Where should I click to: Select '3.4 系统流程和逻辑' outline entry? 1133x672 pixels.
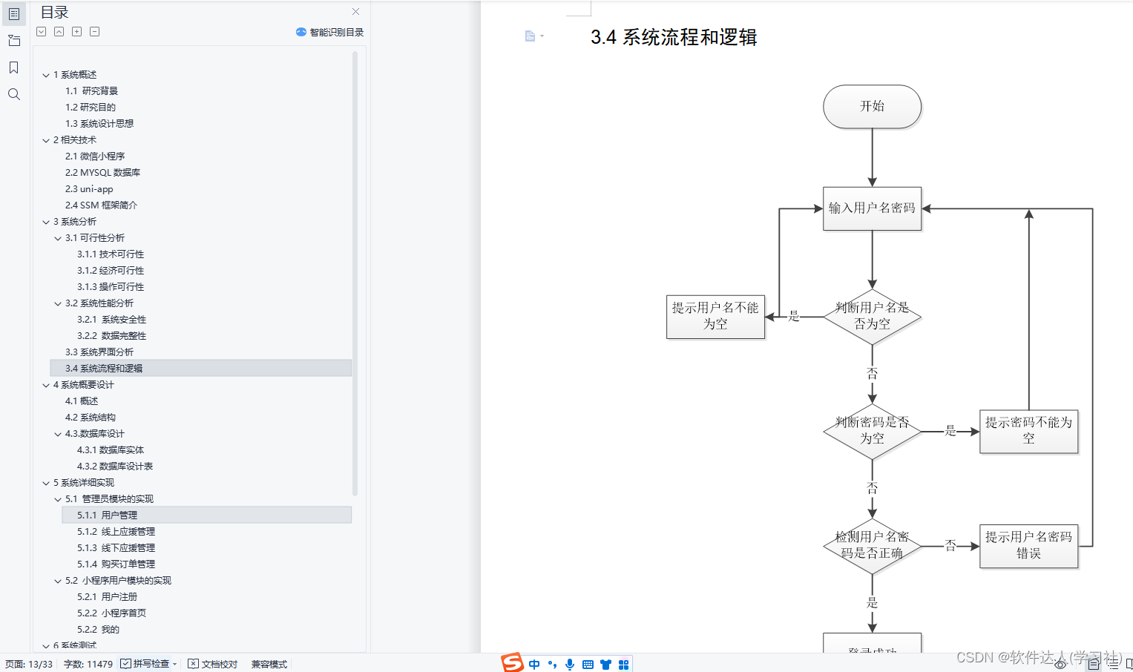point(200,368)
